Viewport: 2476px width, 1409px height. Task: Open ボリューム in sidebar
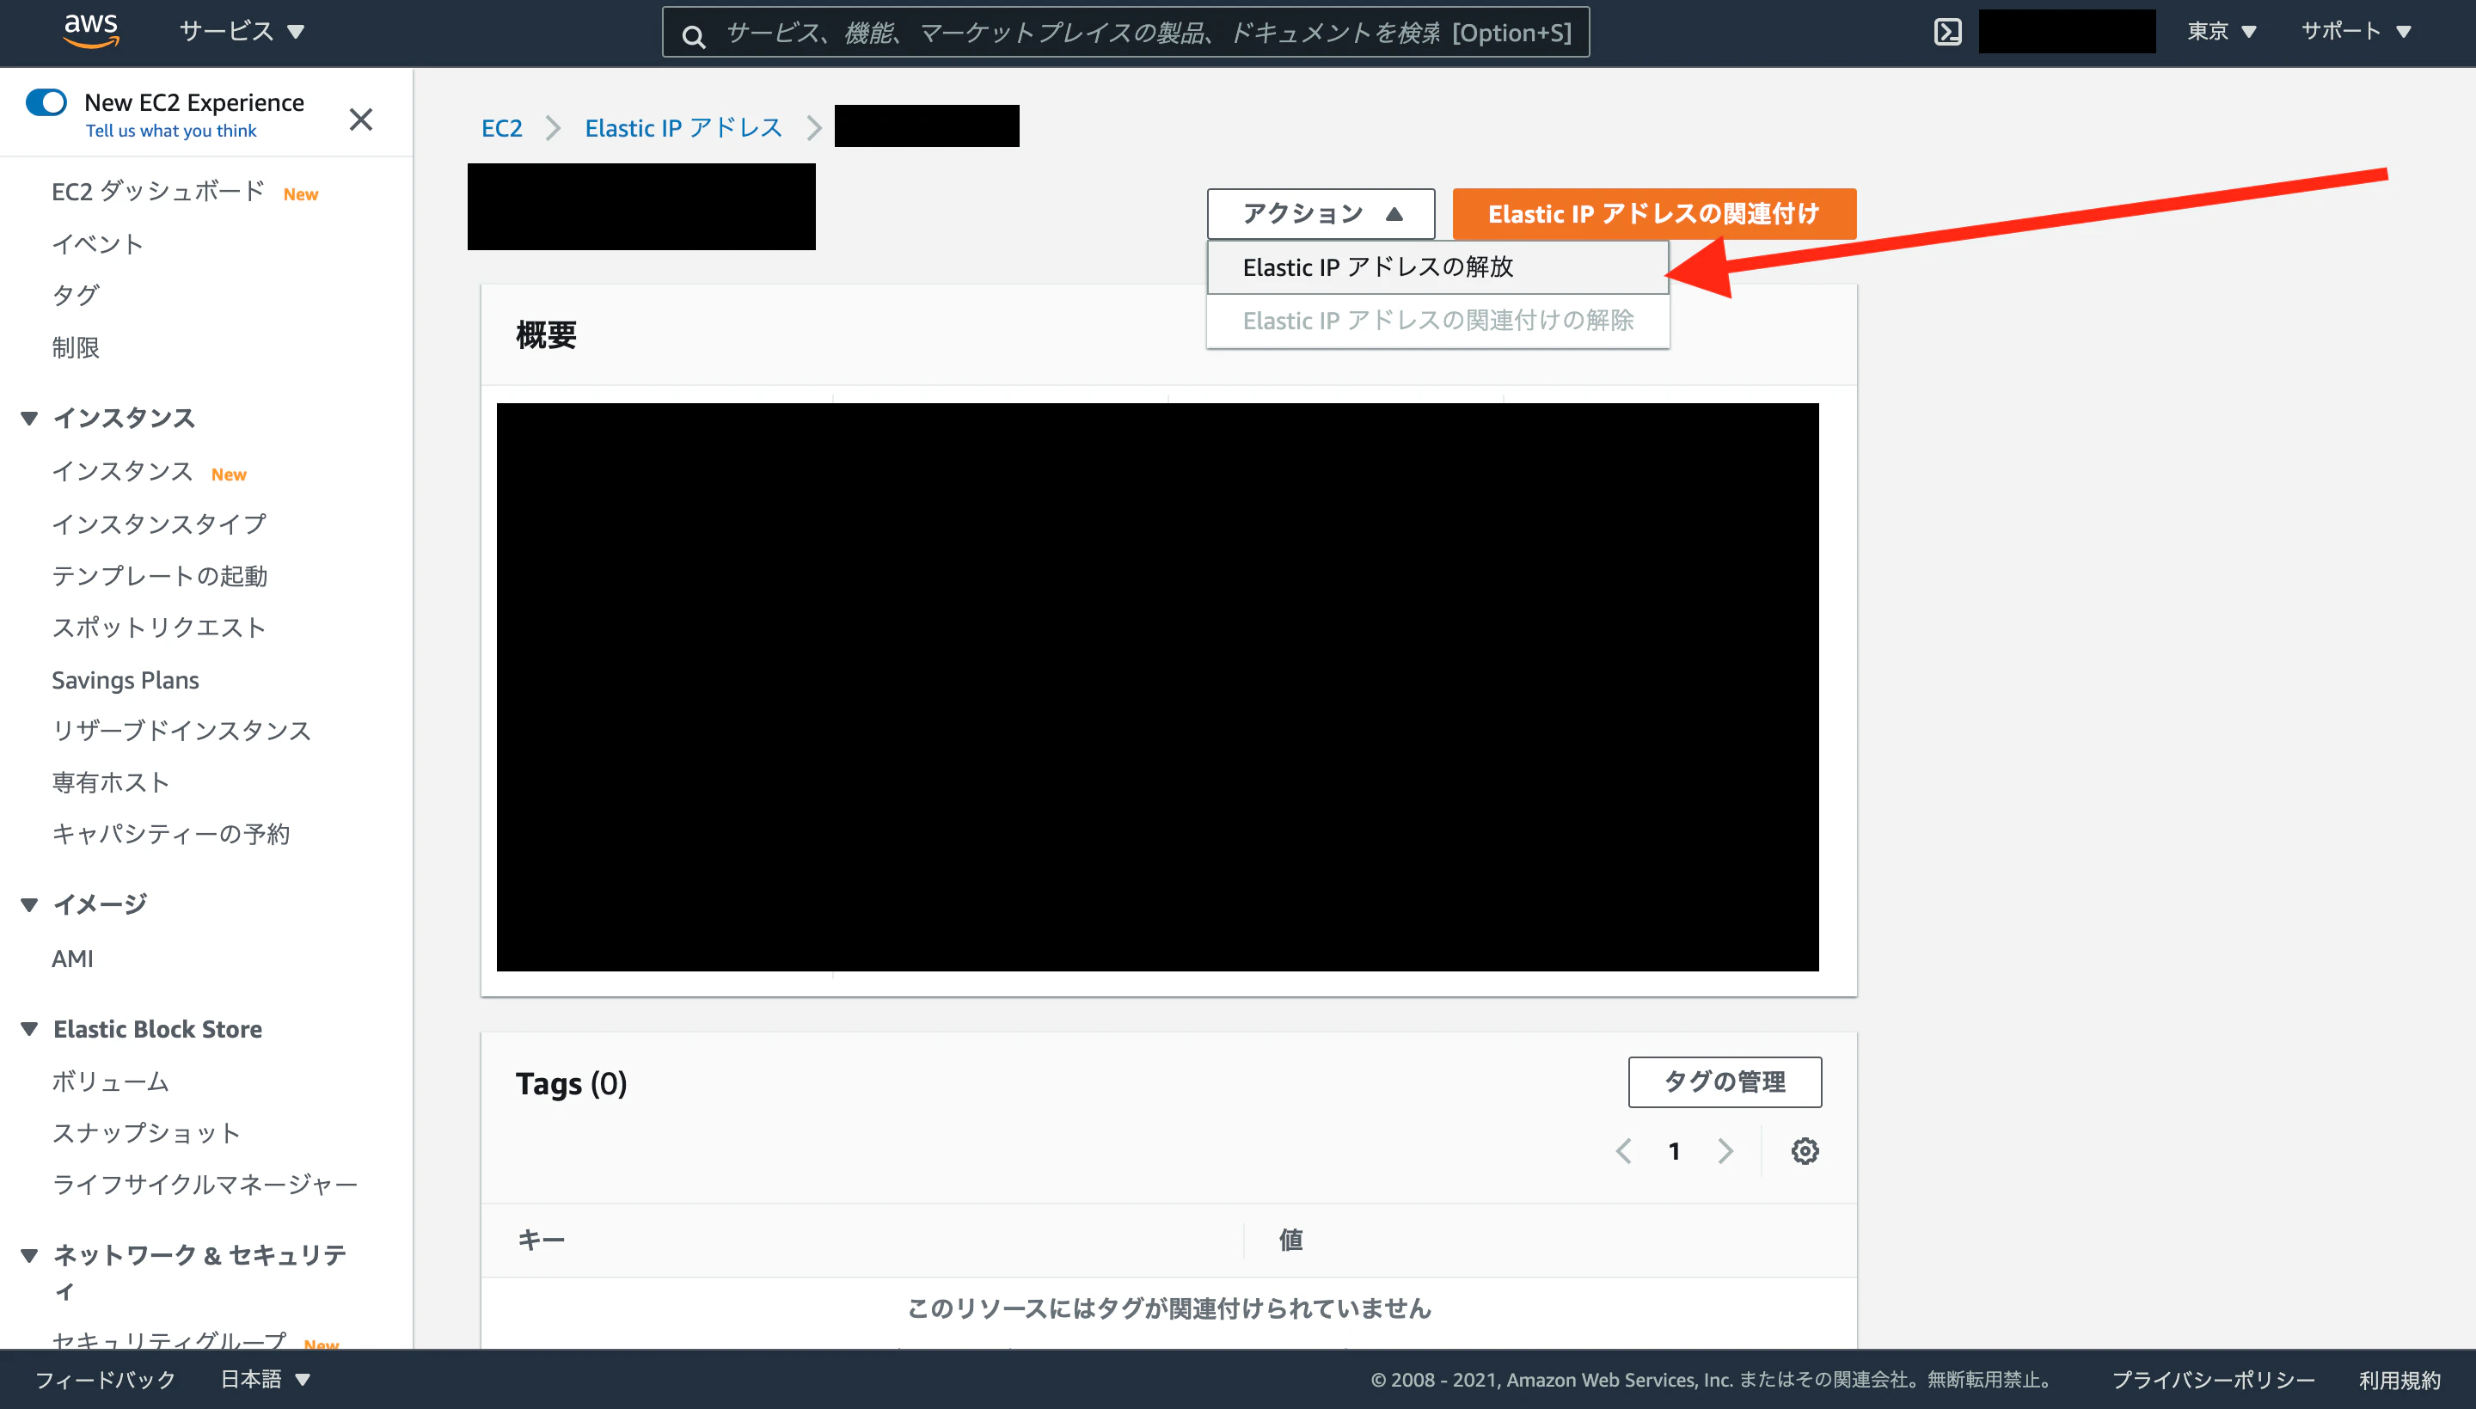110,1082
